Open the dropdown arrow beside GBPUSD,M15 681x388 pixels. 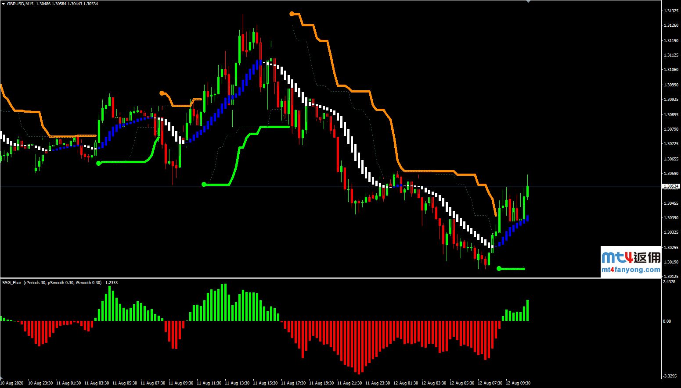(x=4, y=4)
